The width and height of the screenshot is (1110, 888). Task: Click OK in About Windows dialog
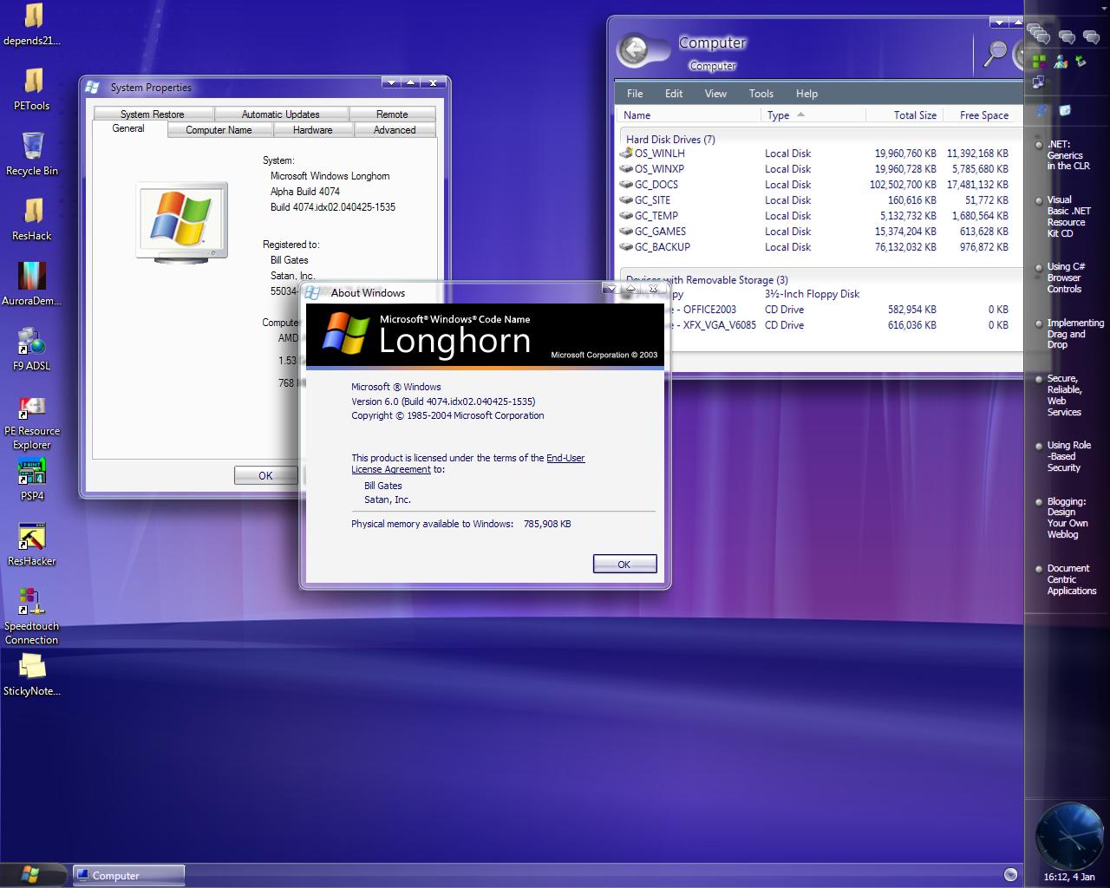coord(624,565)
